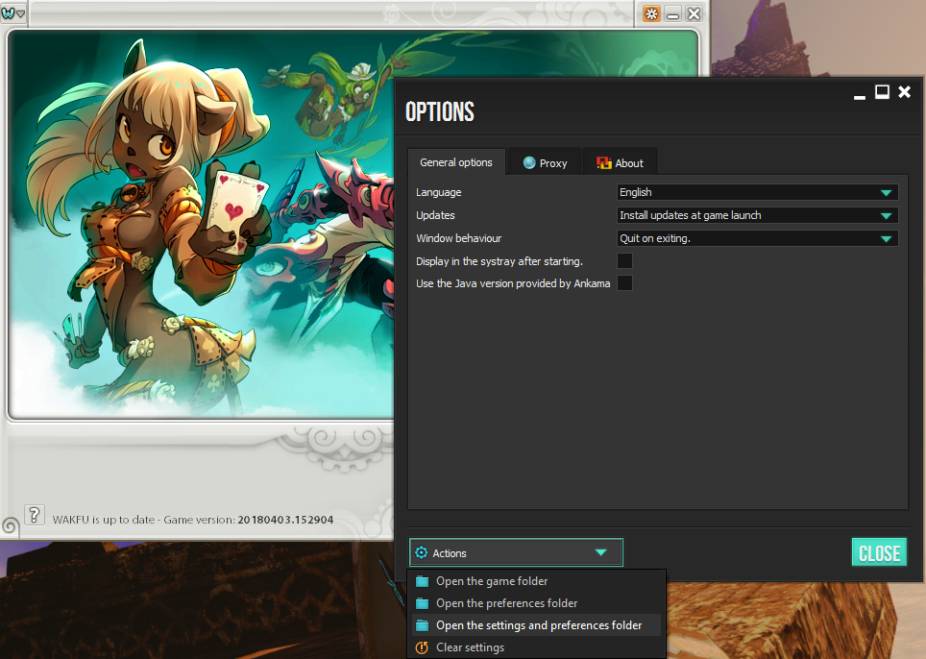
Task: Click the spiral icon at the launcher's corner
Action: (x=10, y=525)
